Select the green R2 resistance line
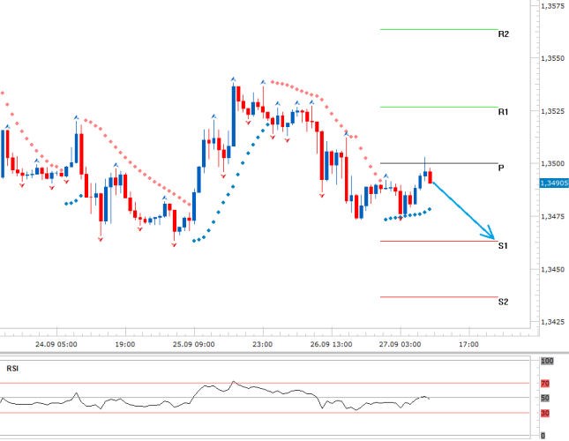 pos(438,29)
